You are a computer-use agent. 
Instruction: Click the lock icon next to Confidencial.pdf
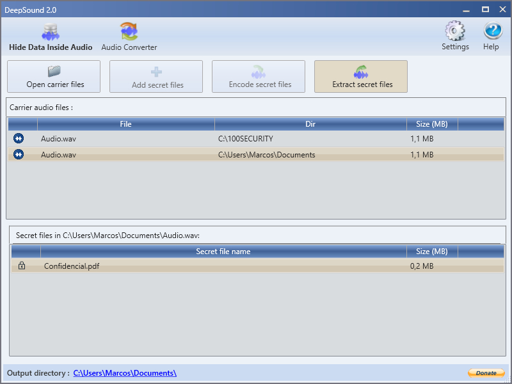tap(22, 266)
